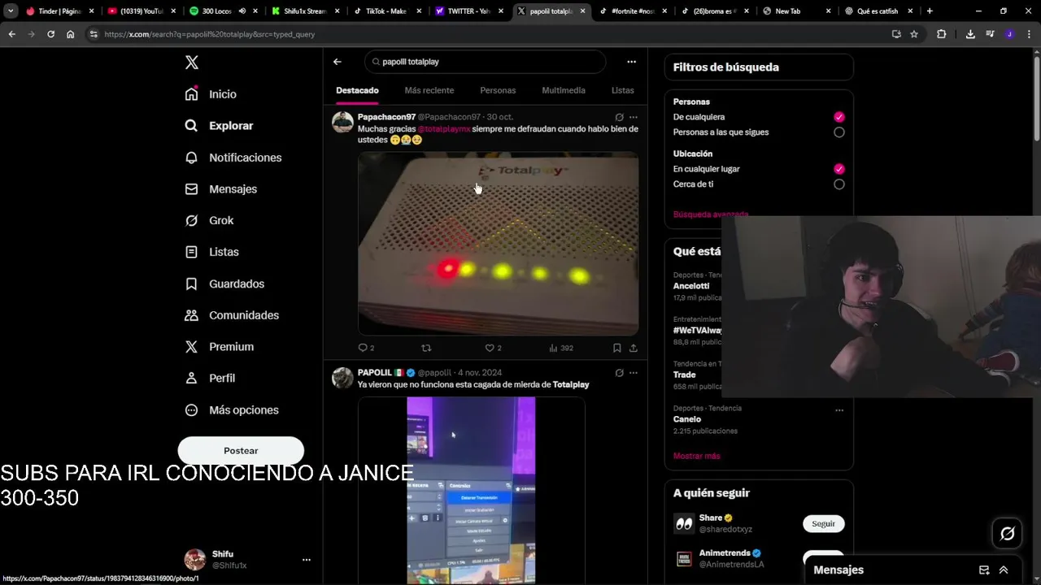Open search options three-dot menu
Viewport: 1041px width, 585px height.
click(x=631, y=62)
